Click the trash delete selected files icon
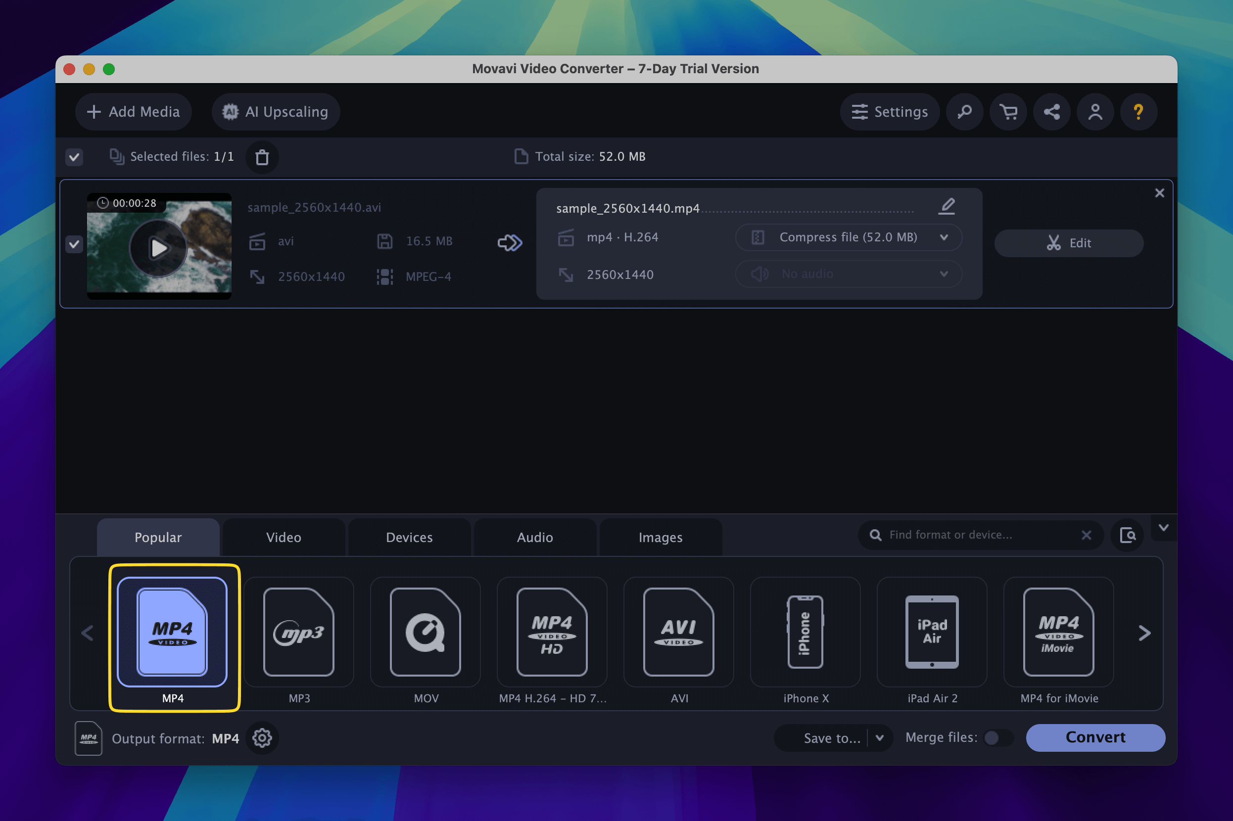This screenshot has width=1233, height=821. point(262,157)
